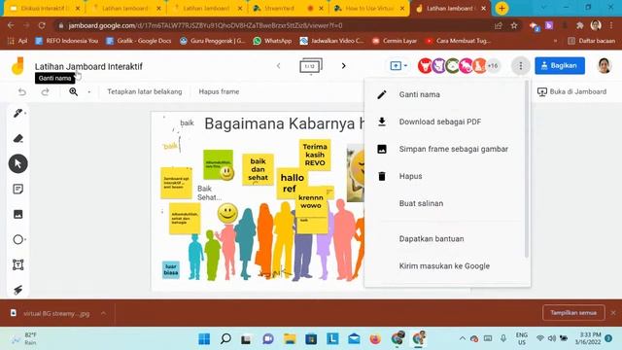
Task: Go to previous frame arrow
Action: tap(279, 66)
